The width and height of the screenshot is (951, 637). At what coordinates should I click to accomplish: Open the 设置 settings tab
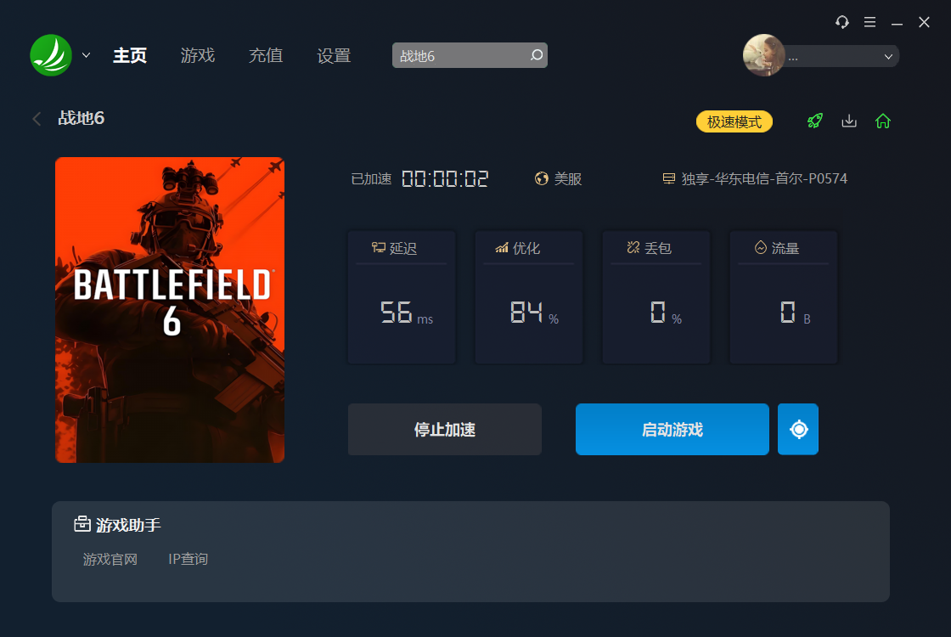334,56
